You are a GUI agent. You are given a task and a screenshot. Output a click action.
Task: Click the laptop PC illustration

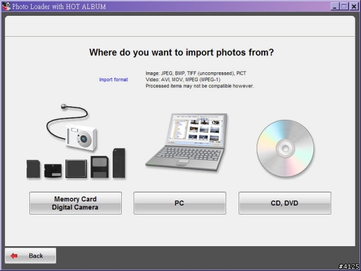tap(186, 142)
